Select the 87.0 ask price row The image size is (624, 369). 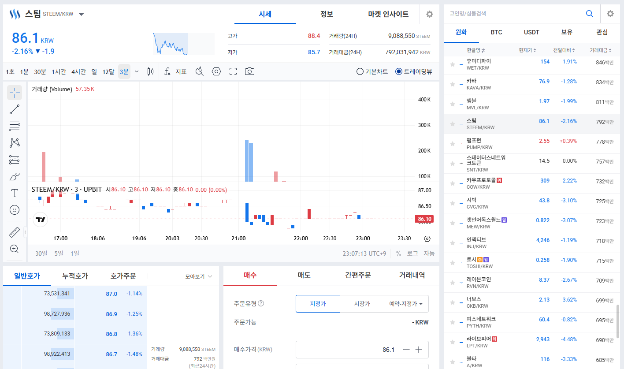pyautogui.click(x=75, y=294)
